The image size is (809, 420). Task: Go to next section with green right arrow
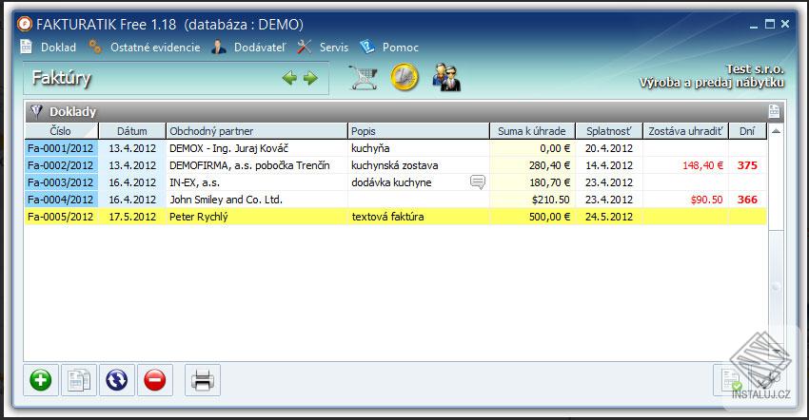tap(310, 78)
